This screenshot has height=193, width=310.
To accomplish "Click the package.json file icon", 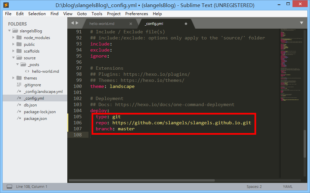I will 19,118.
